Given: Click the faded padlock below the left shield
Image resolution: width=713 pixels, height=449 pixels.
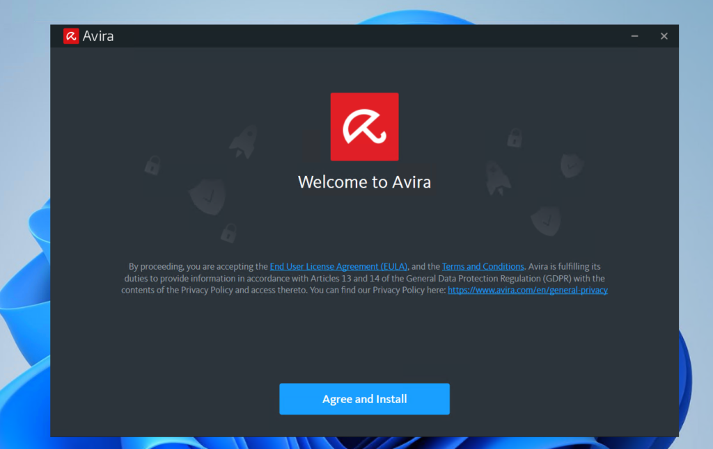Looking at the screenshot, I should pyautogui.click(x=228, y=231).
